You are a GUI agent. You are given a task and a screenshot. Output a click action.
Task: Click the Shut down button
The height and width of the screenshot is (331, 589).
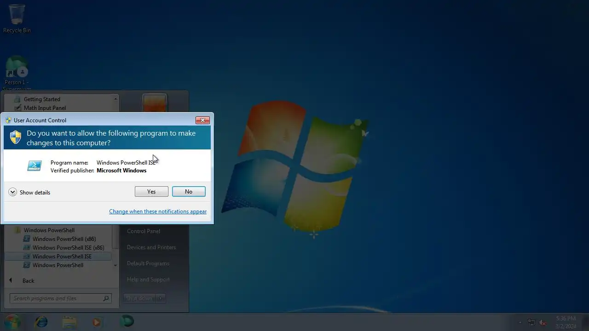click(x=139, y=298)
